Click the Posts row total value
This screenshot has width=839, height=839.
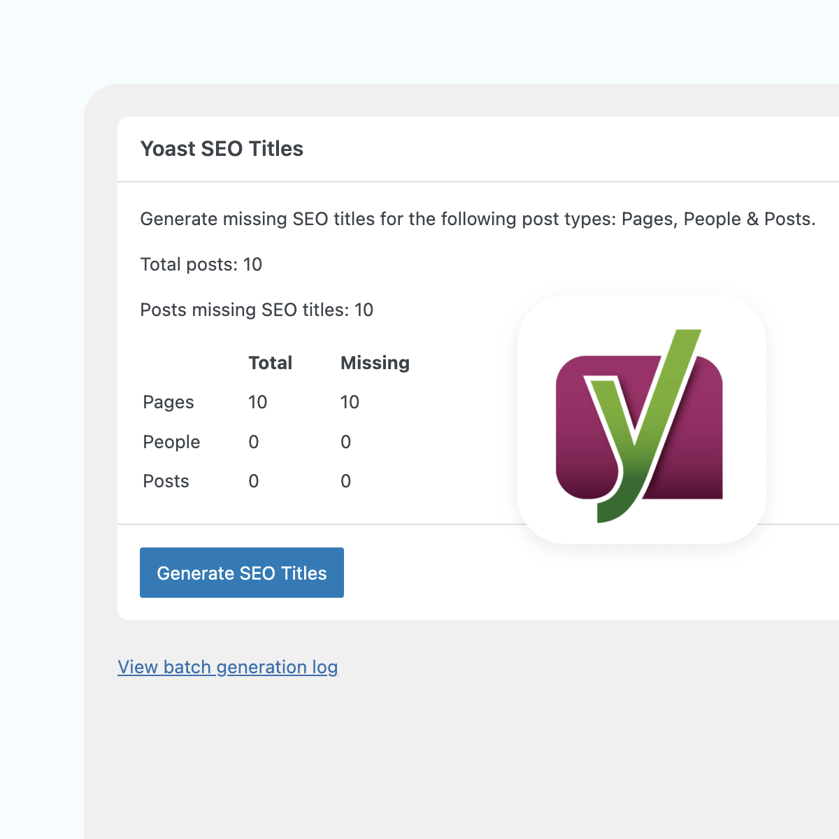point(254,481)
